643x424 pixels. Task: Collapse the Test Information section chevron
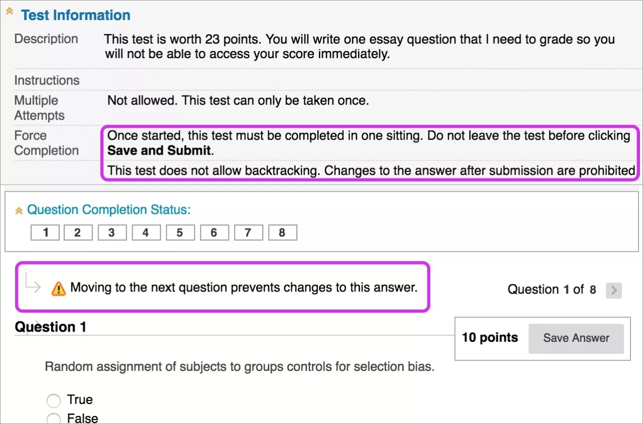(x=9, y=12)
